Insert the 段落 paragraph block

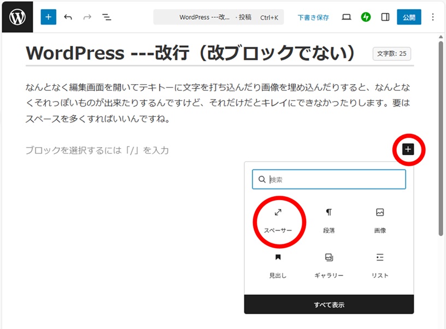coord(329,220)
